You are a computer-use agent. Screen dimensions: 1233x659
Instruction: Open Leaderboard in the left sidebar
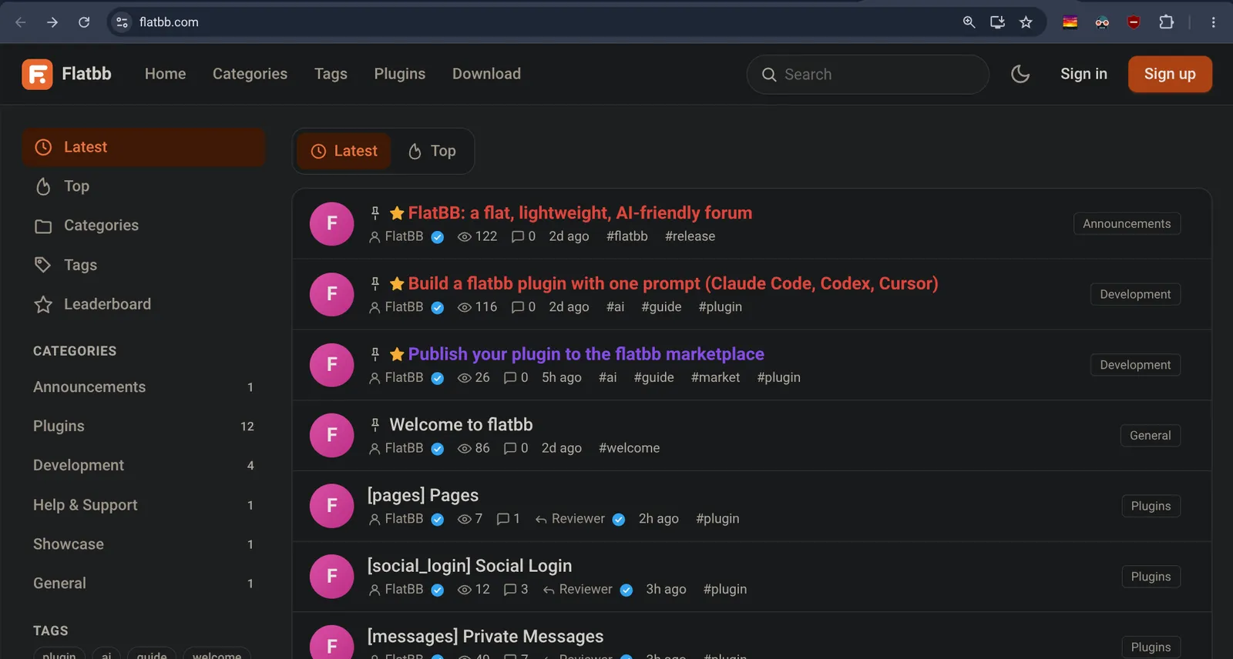click(143, 304)
